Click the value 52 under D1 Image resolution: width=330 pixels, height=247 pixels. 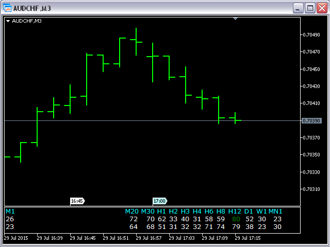[x=250, y=219]
